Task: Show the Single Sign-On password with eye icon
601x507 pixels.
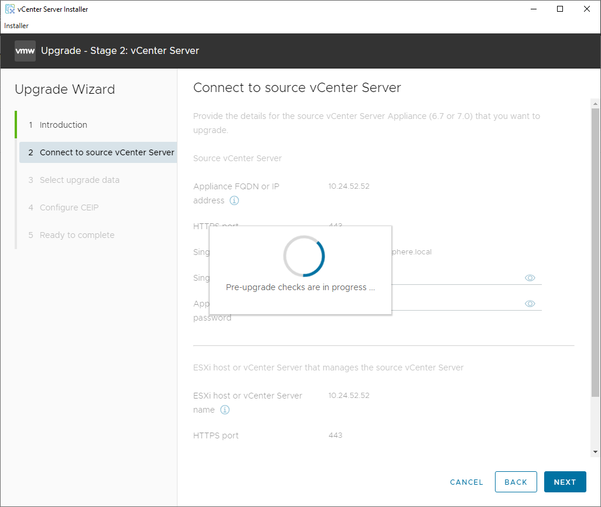Action: click(530, 278)
